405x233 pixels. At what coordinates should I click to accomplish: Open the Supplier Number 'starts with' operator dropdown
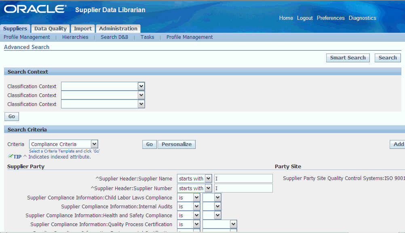coord(194,188)
